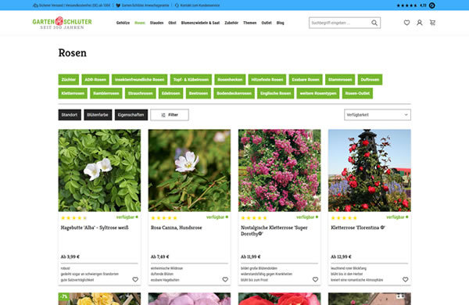Click star rating of Hagebutte 'Alba'
This screenshot has height=305, width=469.
point(74,218)
